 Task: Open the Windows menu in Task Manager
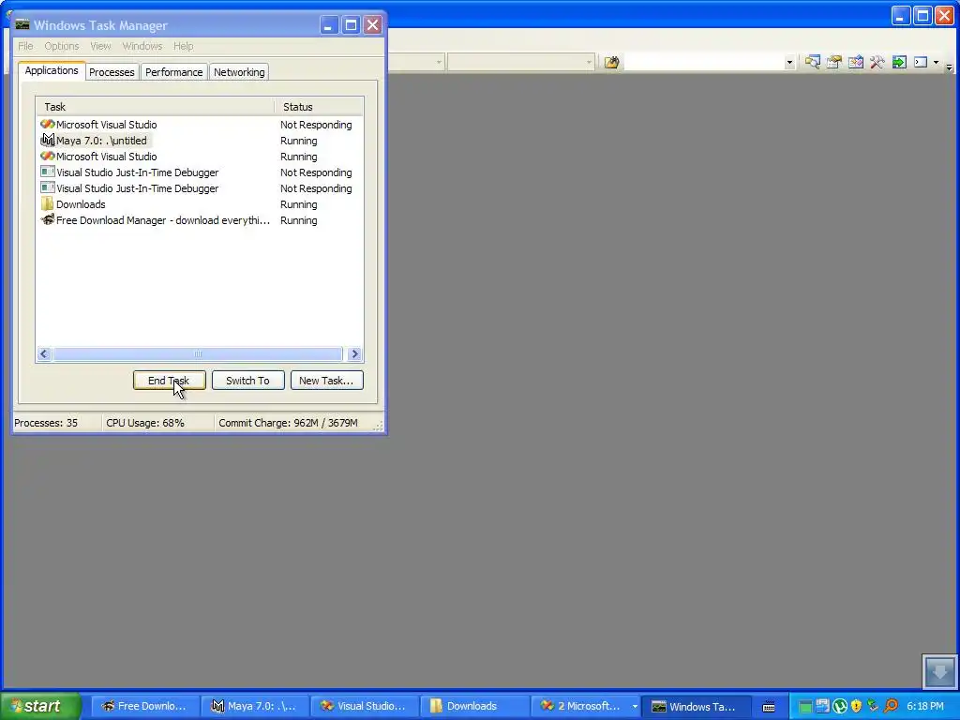(142, 46)
